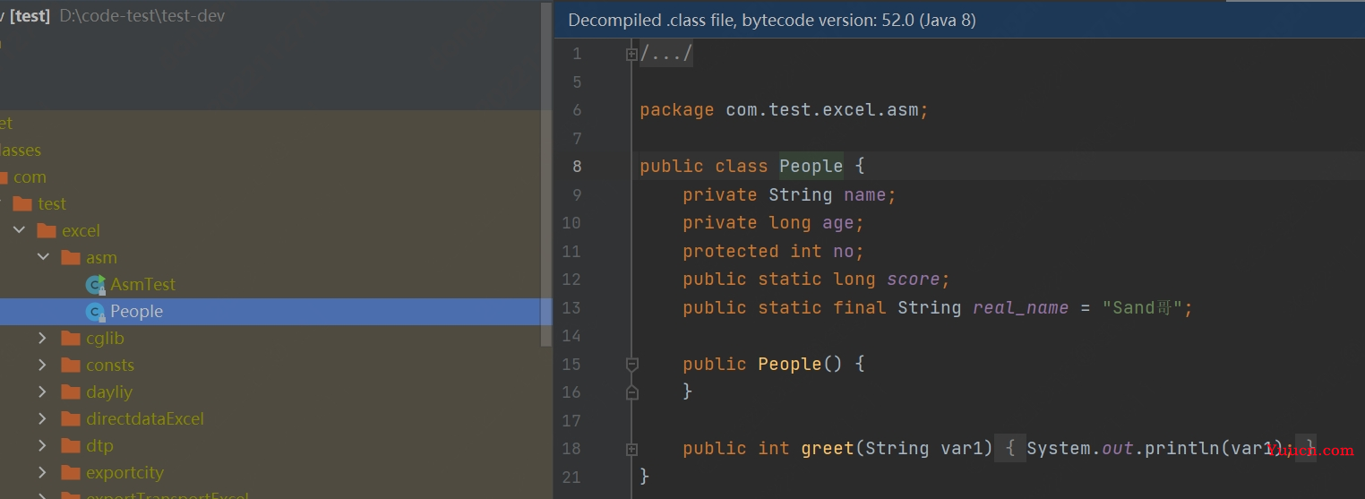Collapse the excel folder node
1365x499 pixels.
coord(20,231)
